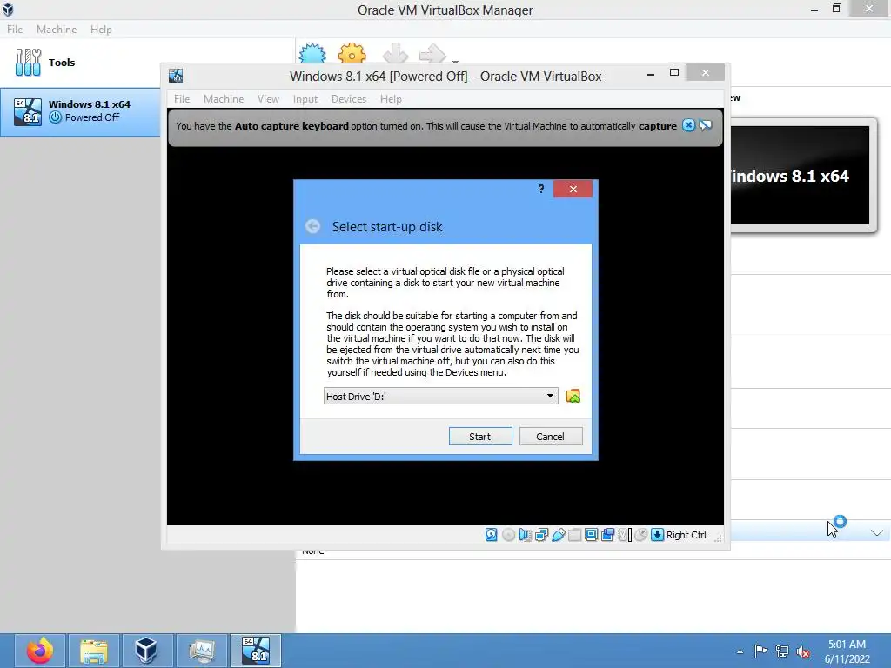Click the hard disk activity indicator icon

tap(492, 535)
